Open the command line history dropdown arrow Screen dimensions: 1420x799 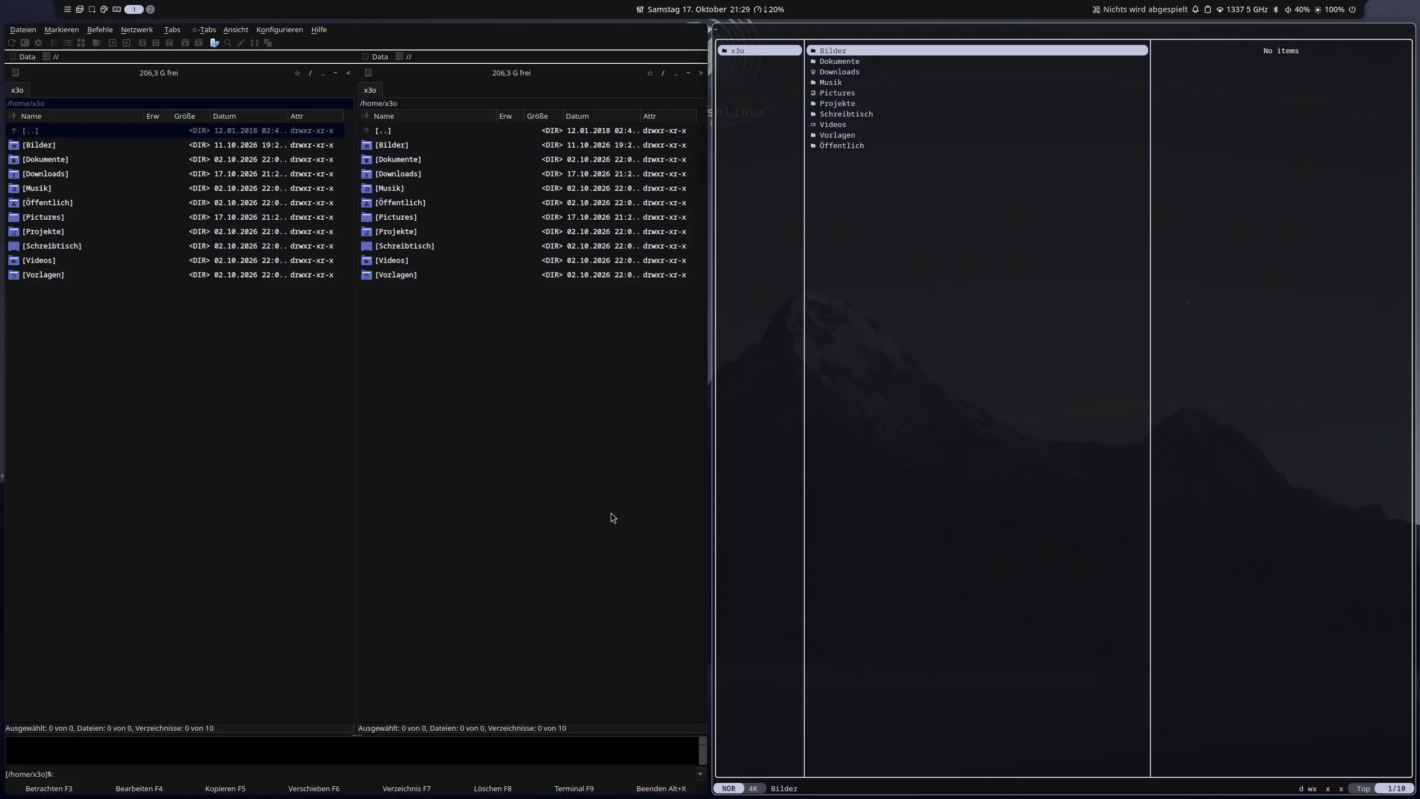click(x=700, y=774)
